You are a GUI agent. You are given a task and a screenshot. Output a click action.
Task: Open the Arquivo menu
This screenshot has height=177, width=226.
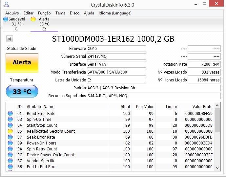click(12, 13)
